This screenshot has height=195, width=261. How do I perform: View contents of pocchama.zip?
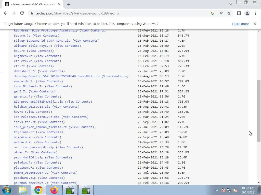click(51, 178)
